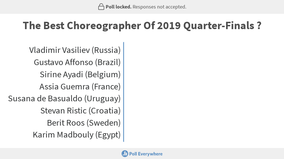Open the Poll Everywhere link in the footer

click(142, 154)
